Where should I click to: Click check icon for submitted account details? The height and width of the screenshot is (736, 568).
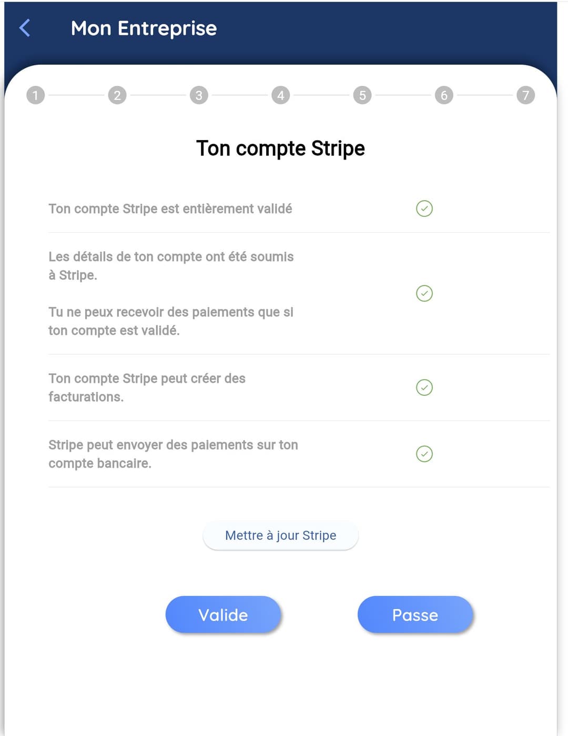(x=424, y=293)
